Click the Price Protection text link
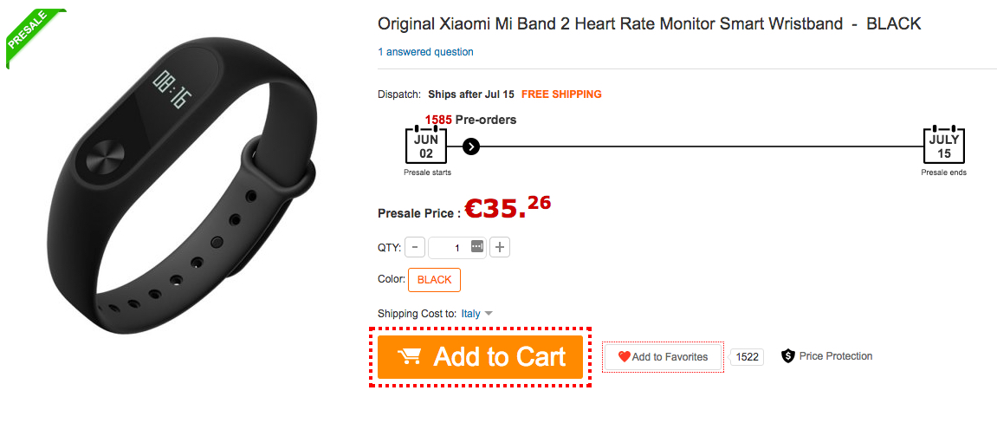The width and height of the screenshot is (997, 436). click(x=836, y=356)
